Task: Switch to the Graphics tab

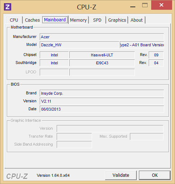Action: pos(117,20)
